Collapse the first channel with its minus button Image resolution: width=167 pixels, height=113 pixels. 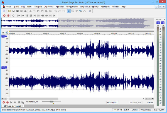coord(6,36)
